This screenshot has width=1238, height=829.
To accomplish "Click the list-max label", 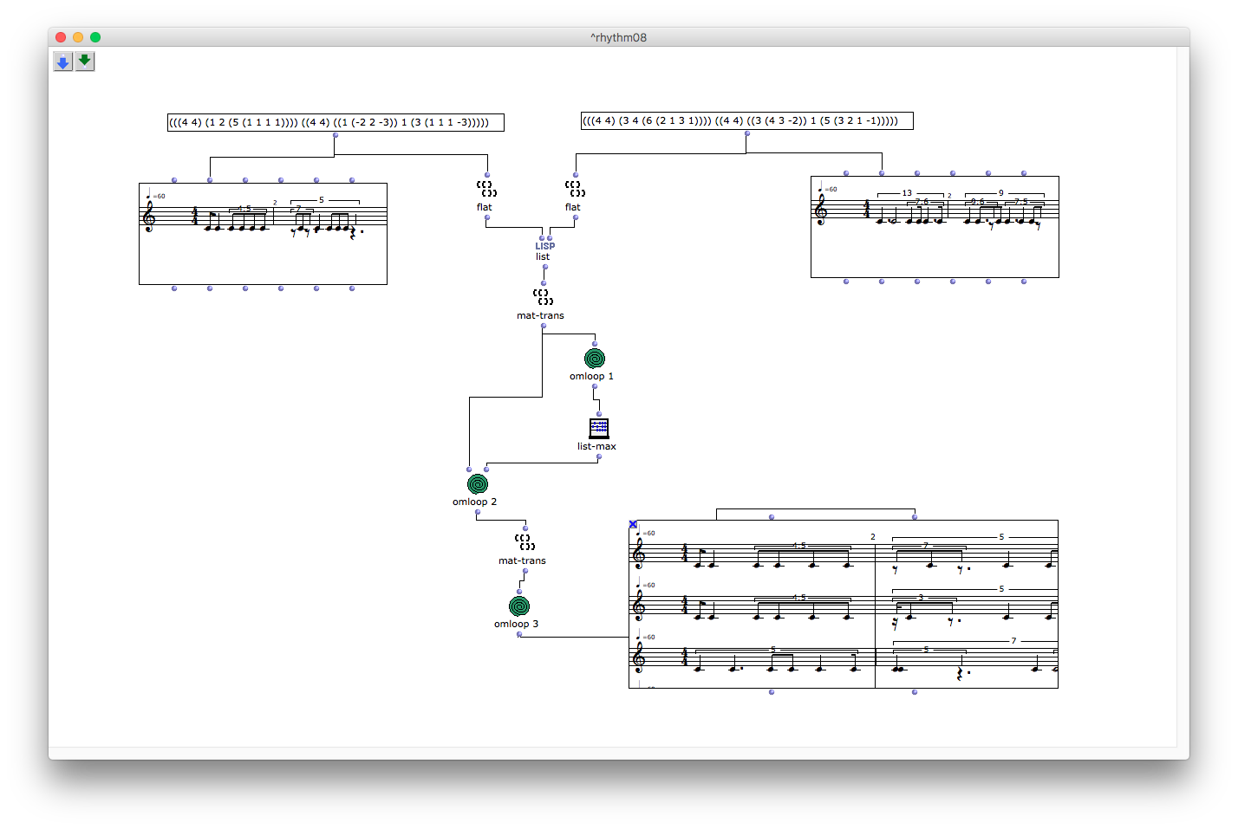I will (x=596, y=446).
